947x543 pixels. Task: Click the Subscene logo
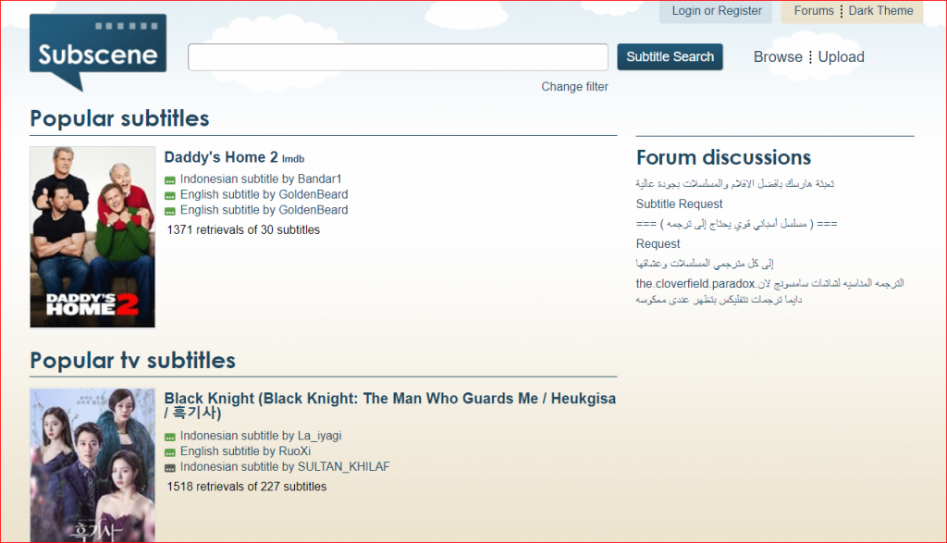pos(97,51)
